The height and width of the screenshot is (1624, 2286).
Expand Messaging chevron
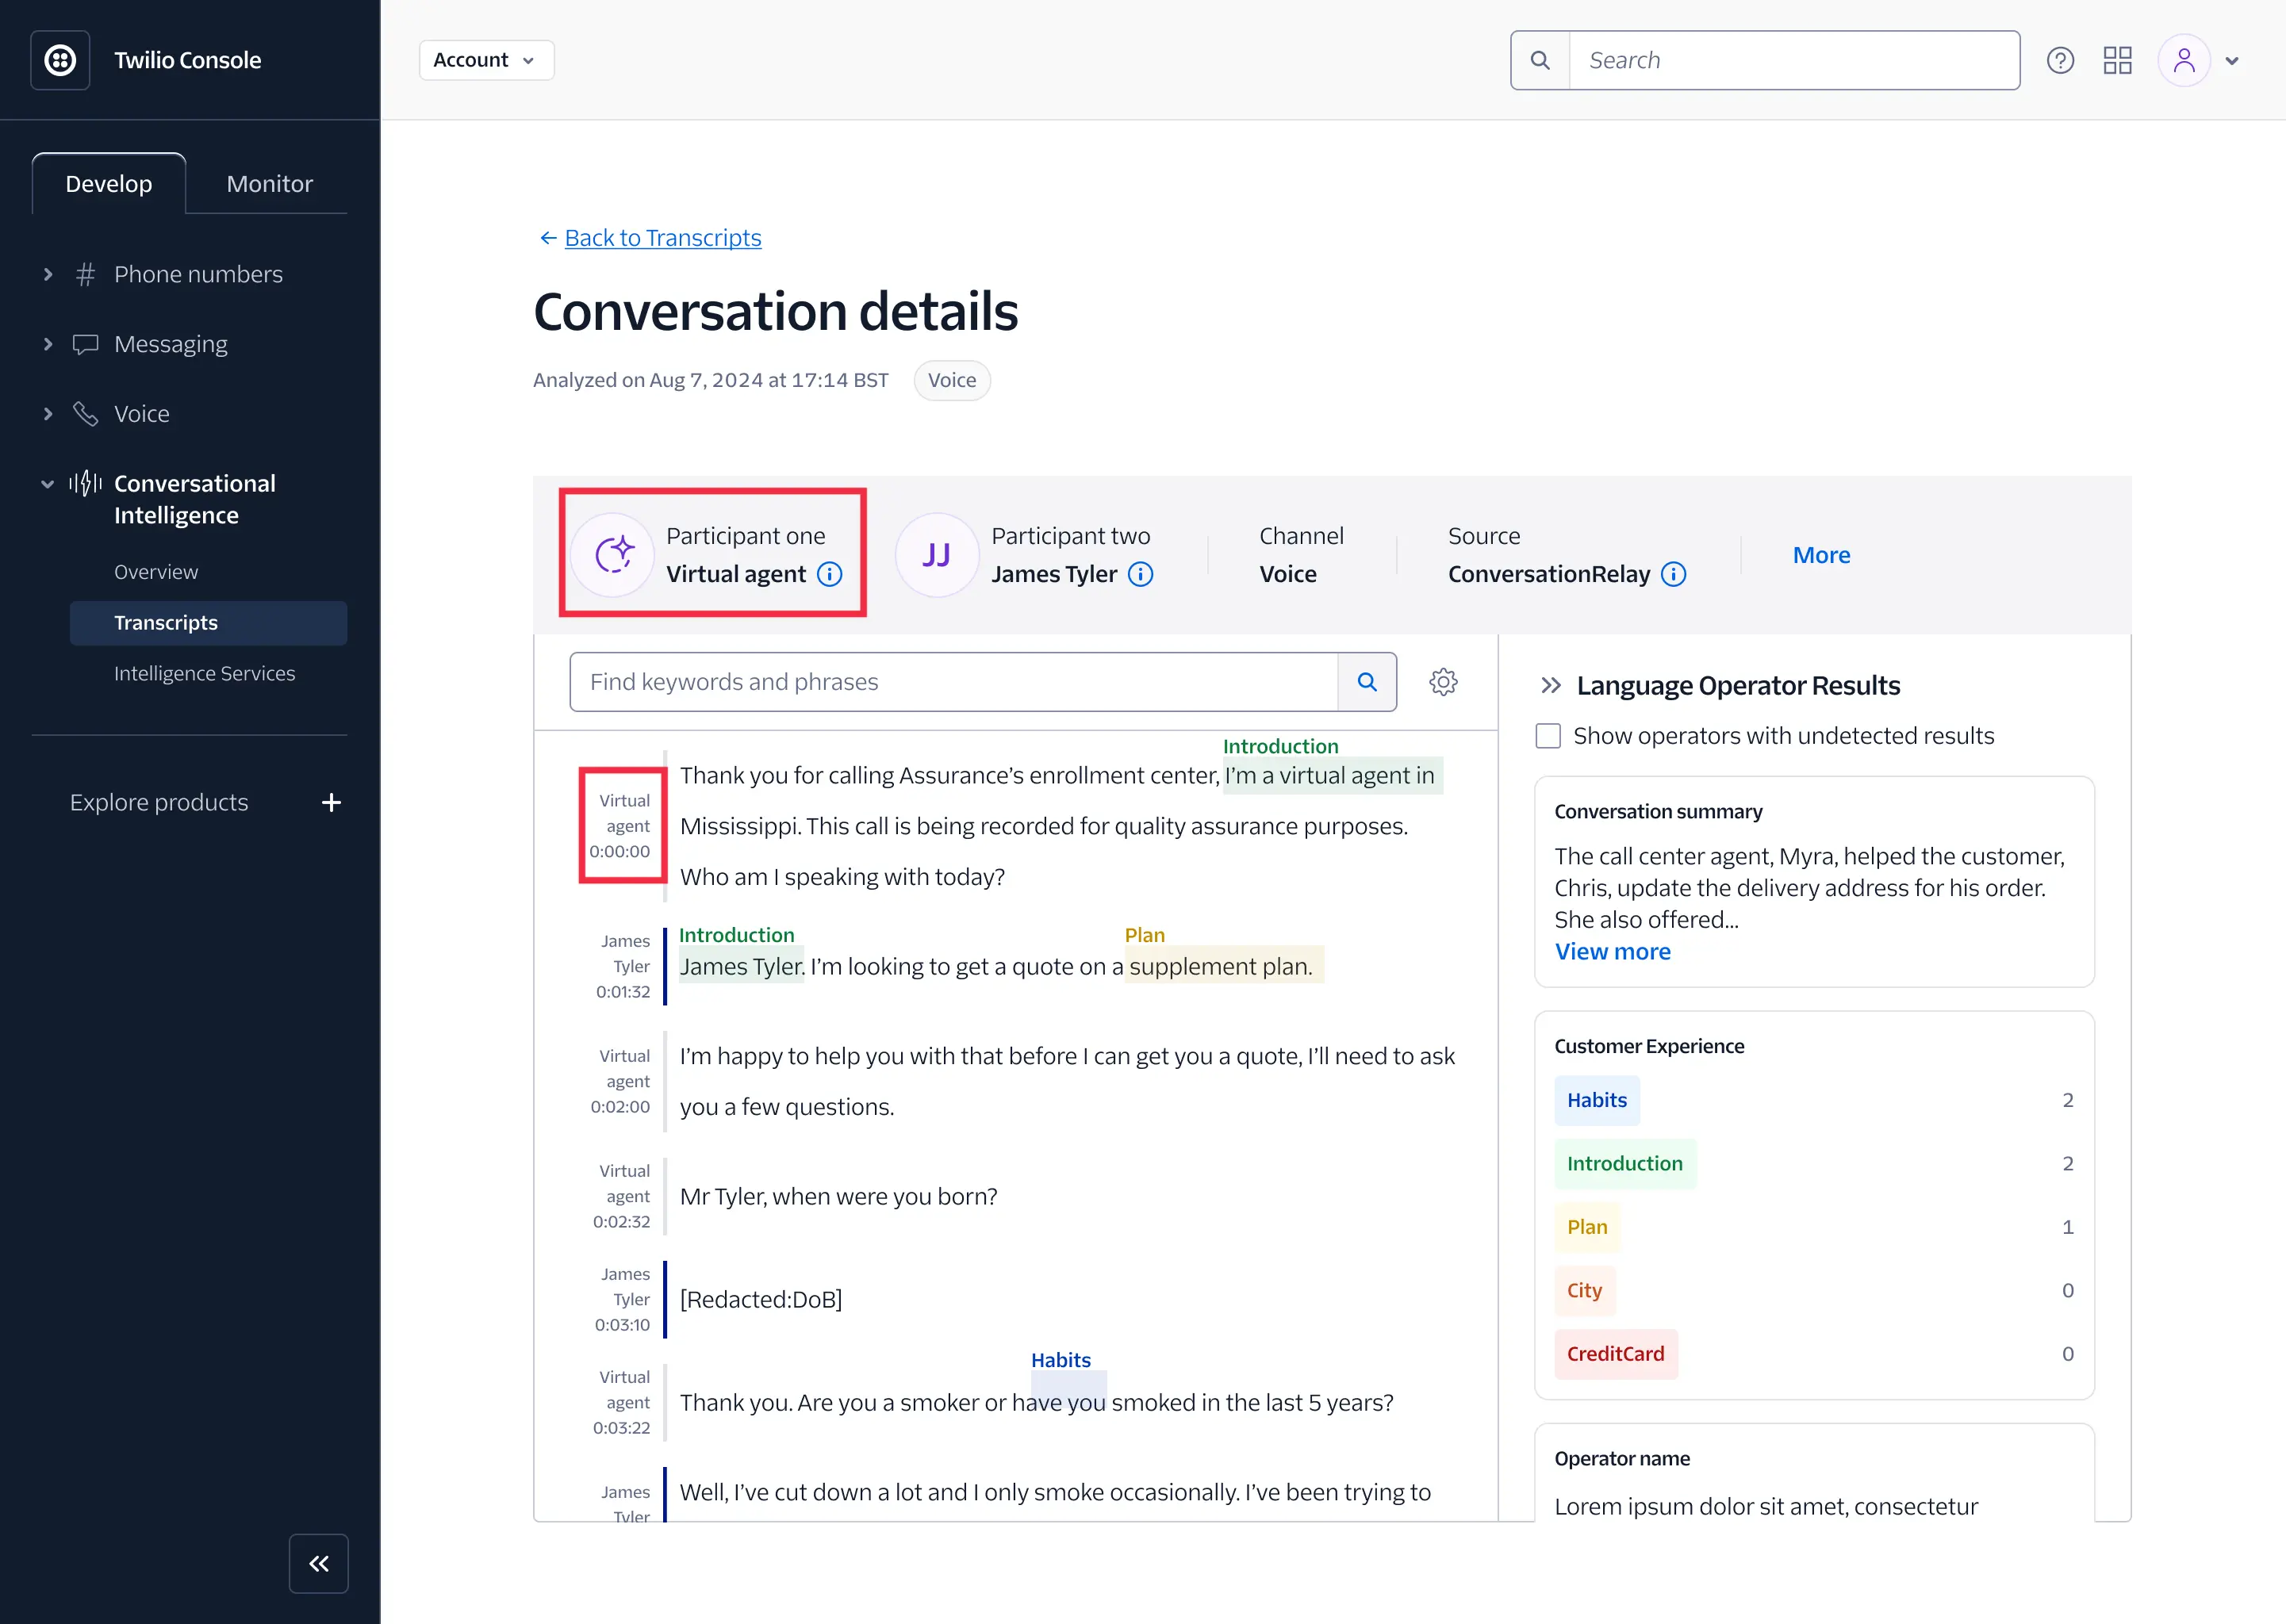(47, 344)
